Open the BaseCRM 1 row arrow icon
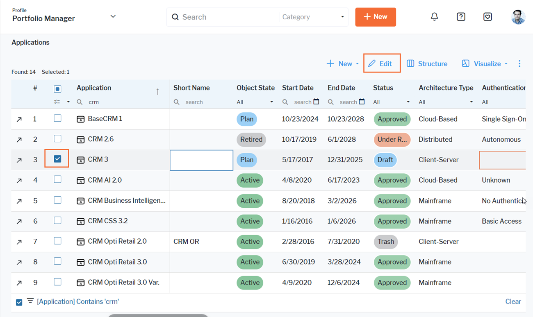This screenshot has width=533, height=317. (19, 119)
